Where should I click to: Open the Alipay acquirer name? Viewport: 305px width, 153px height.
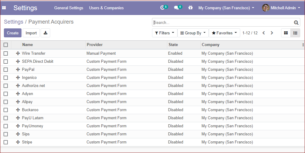27,102
